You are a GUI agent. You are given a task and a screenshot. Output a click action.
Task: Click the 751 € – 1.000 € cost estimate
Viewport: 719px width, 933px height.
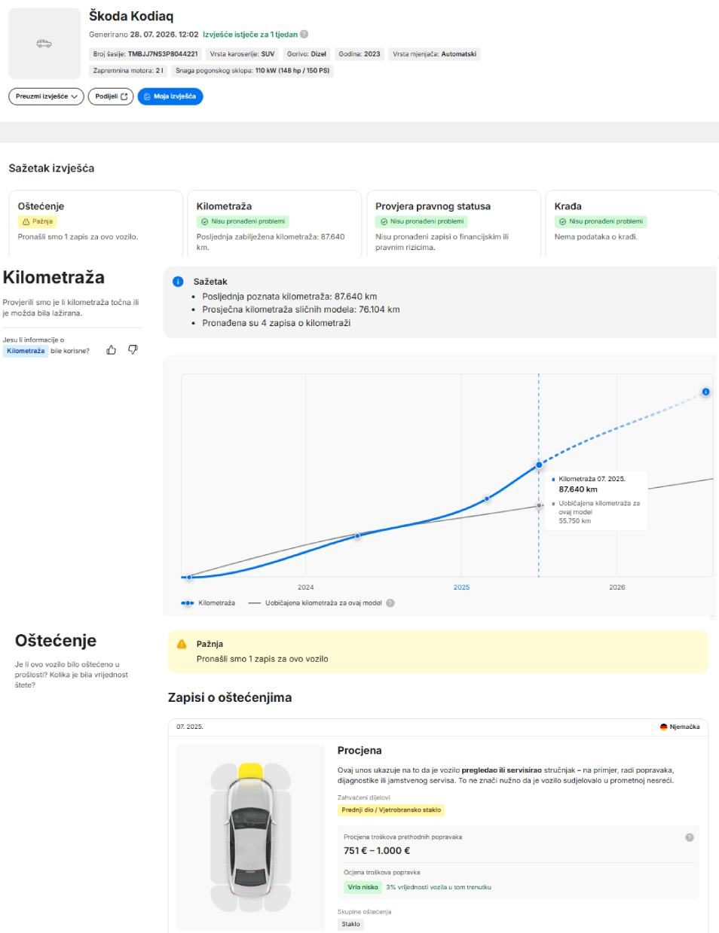[x=377, y=851]
